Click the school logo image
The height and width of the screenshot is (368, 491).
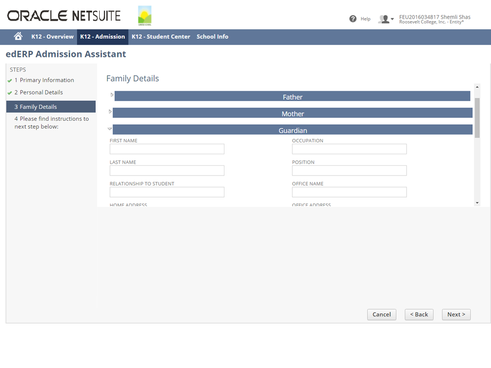(145, 16)
